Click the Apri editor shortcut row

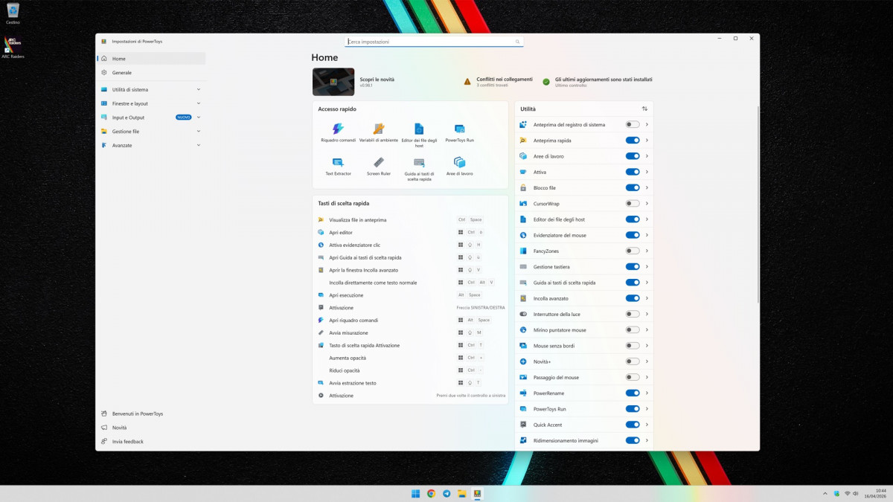(410, 233)
